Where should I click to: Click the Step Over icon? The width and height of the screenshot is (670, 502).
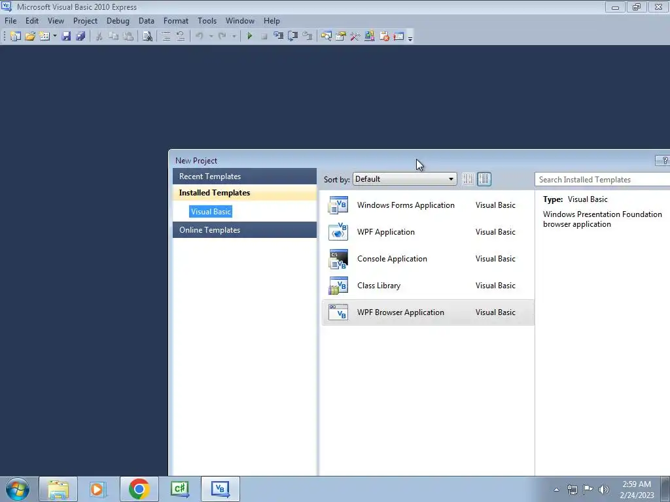coord(293,37)
